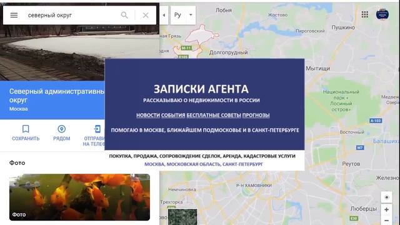Click the Люберцы label on map
This screenshot has width=400, height=225.
coord(363,209)
